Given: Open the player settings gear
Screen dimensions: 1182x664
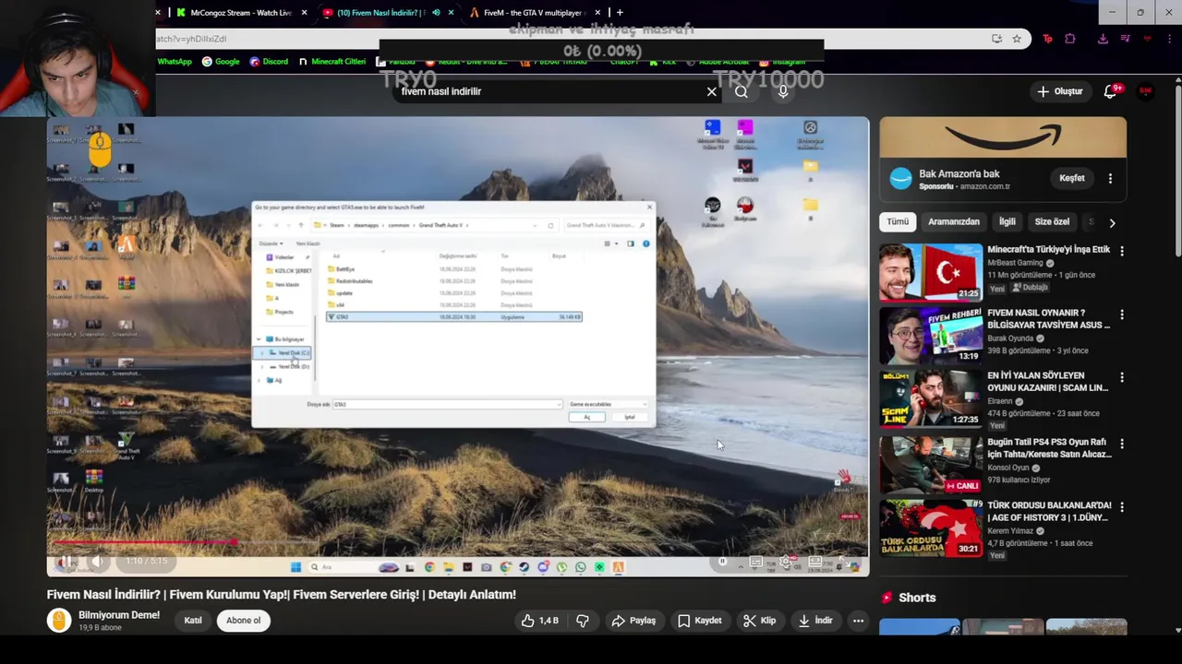Looking at the screenshot, I should (786, 561).
